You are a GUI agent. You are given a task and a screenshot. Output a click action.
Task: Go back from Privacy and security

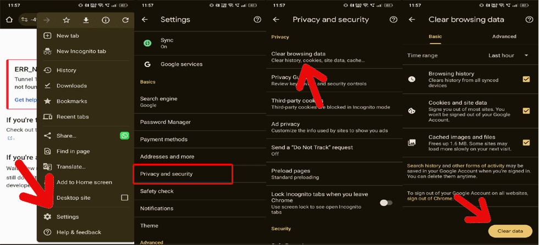pos(276,19)
